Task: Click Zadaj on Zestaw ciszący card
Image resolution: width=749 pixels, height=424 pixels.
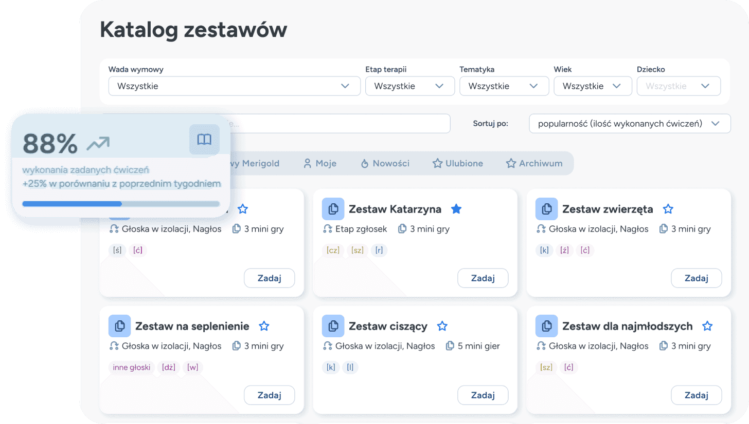Action: pos(483,395)
